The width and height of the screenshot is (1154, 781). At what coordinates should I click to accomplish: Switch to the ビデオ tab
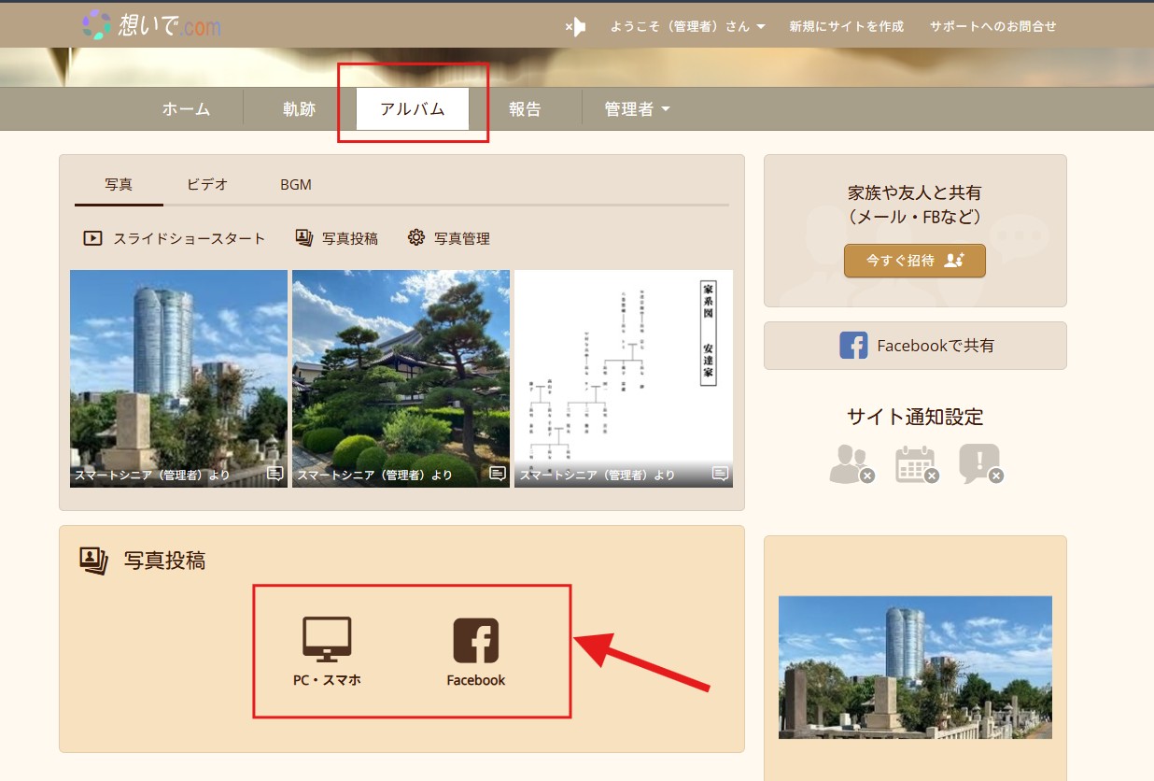click(207, 185)
